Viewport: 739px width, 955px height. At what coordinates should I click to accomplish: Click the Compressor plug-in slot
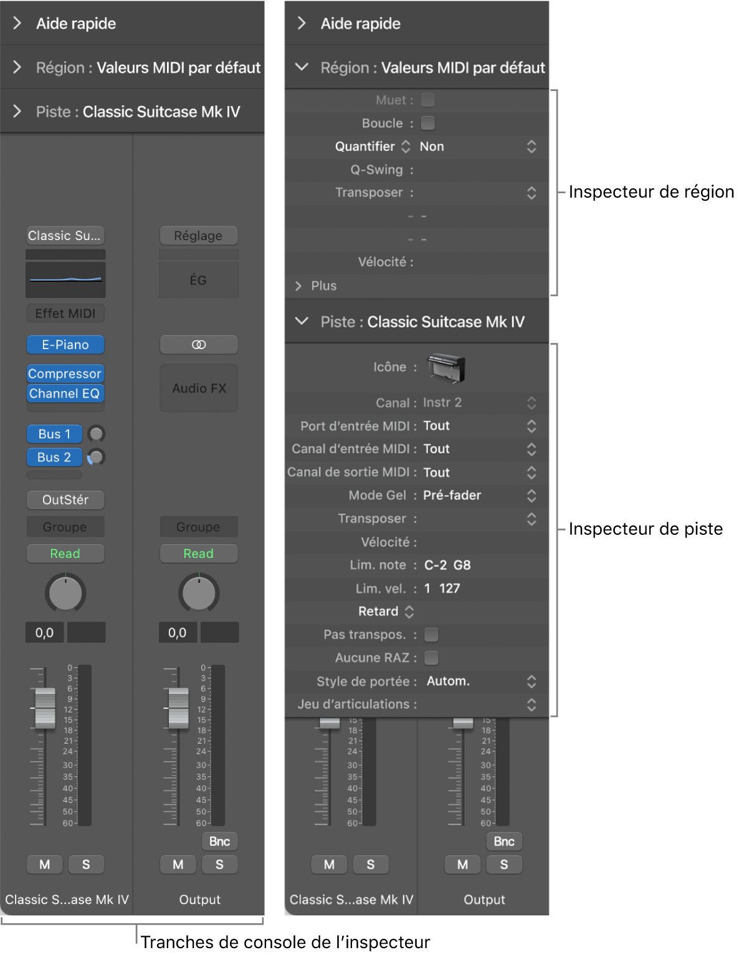65,373
